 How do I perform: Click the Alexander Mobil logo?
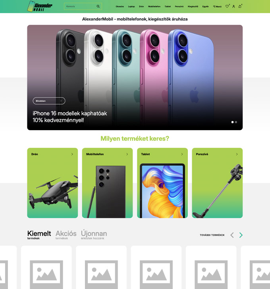(40, 6)
